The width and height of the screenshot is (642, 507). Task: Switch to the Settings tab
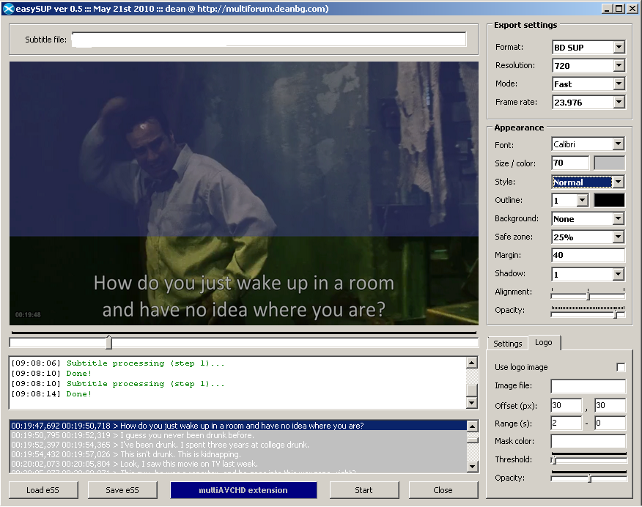tap(507, 344)
